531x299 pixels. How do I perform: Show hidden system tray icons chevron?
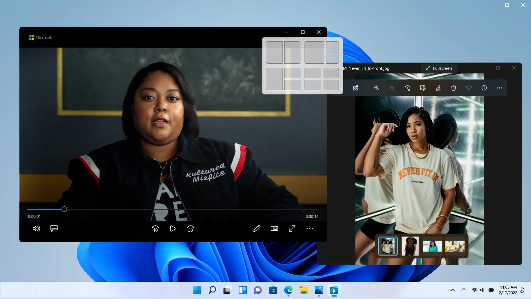(452, 290)
